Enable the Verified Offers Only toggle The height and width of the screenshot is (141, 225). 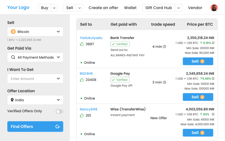[60, 111]
